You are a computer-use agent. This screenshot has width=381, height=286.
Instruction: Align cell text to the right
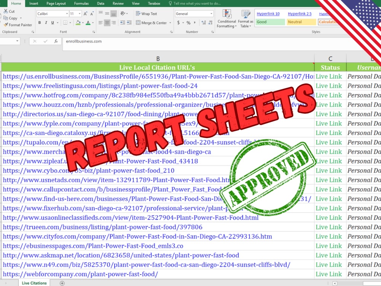point(114,22)
